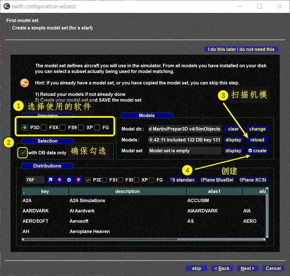Select the 'Aerosoft' description cell
The width and height of the screenshot is (290, 276).
point(128,221)
